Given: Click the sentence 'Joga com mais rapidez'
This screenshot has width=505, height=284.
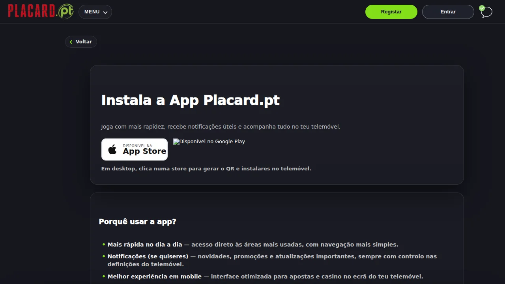Looking at the screenshot, I should [x=221, y=127].
